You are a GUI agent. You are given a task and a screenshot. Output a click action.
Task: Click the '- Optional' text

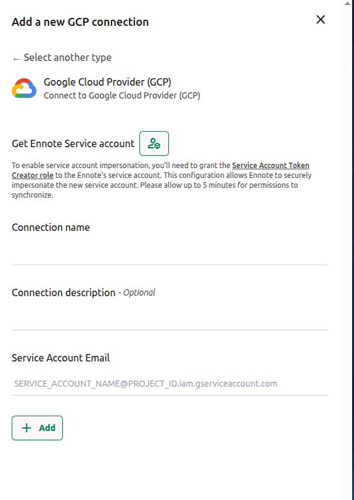tap(137, 292)
